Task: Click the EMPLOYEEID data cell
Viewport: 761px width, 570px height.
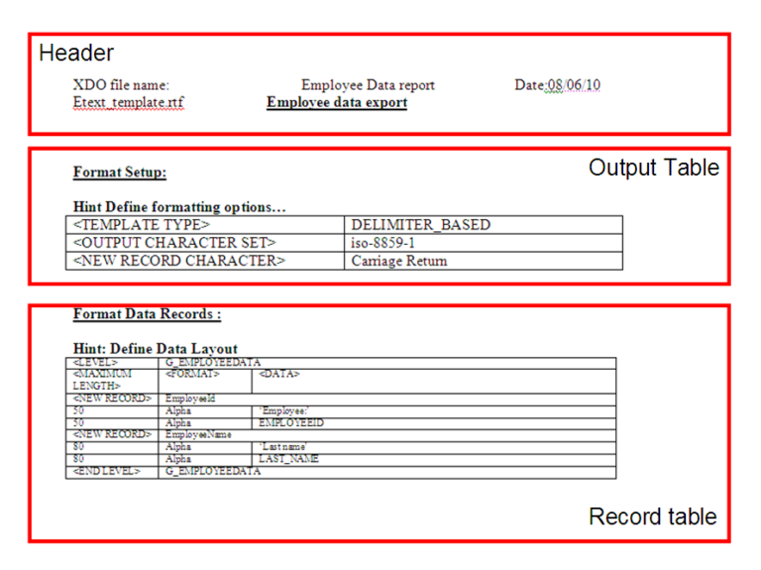Action: tap(290, 423)
